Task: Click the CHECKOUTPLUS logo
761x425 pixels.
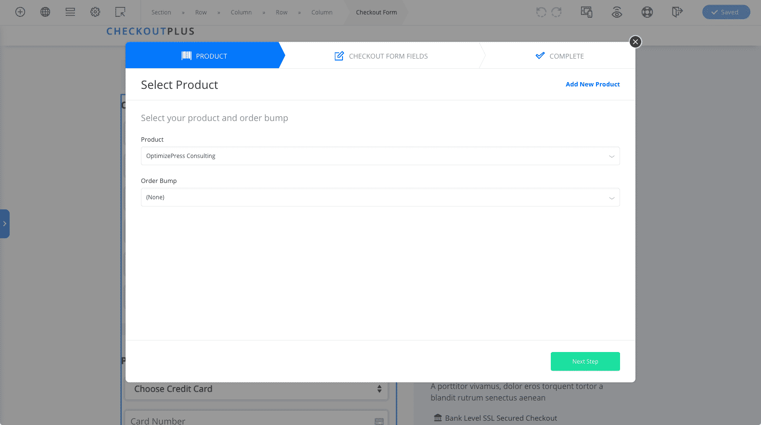Action: (x=151, y=31)
